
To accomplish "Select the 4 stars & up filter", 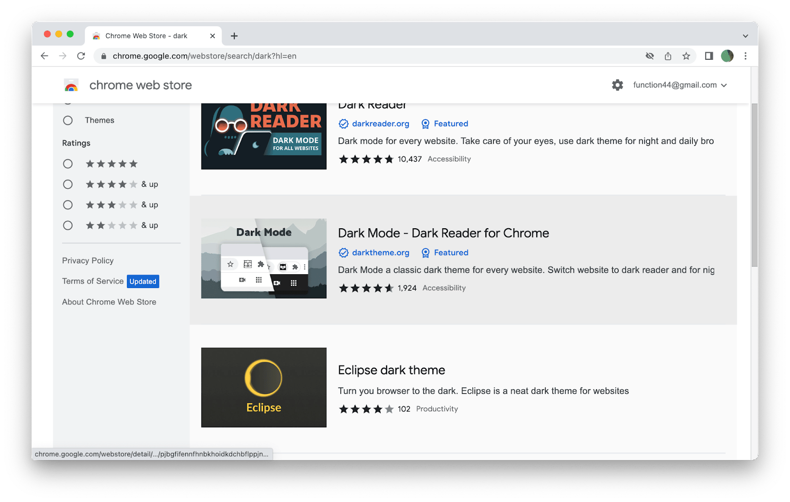I will pyautogui.click(x=68, y=184).
